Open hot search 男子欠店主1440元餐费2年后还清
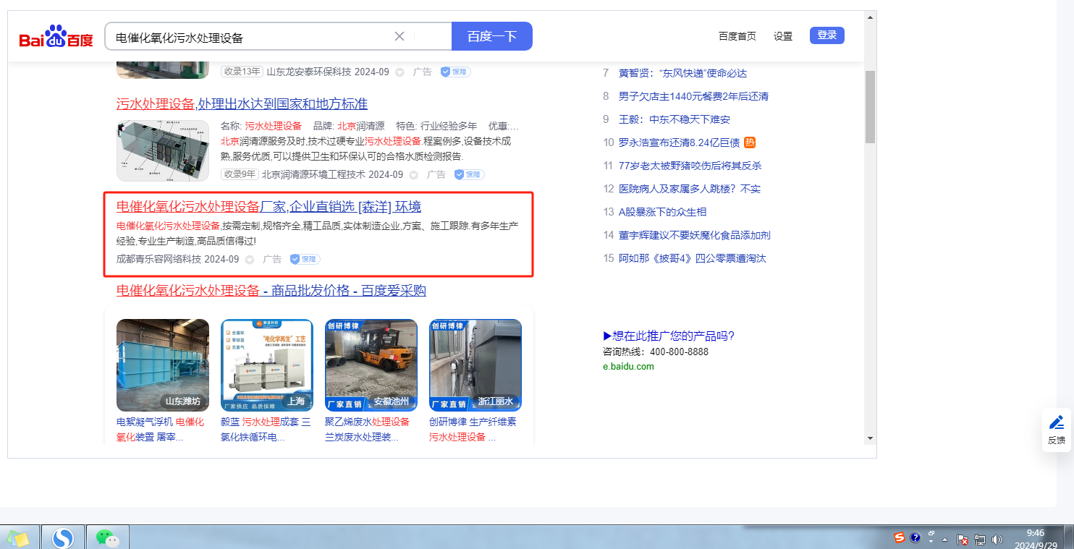1074x549 pixels. tap(693, 96)
